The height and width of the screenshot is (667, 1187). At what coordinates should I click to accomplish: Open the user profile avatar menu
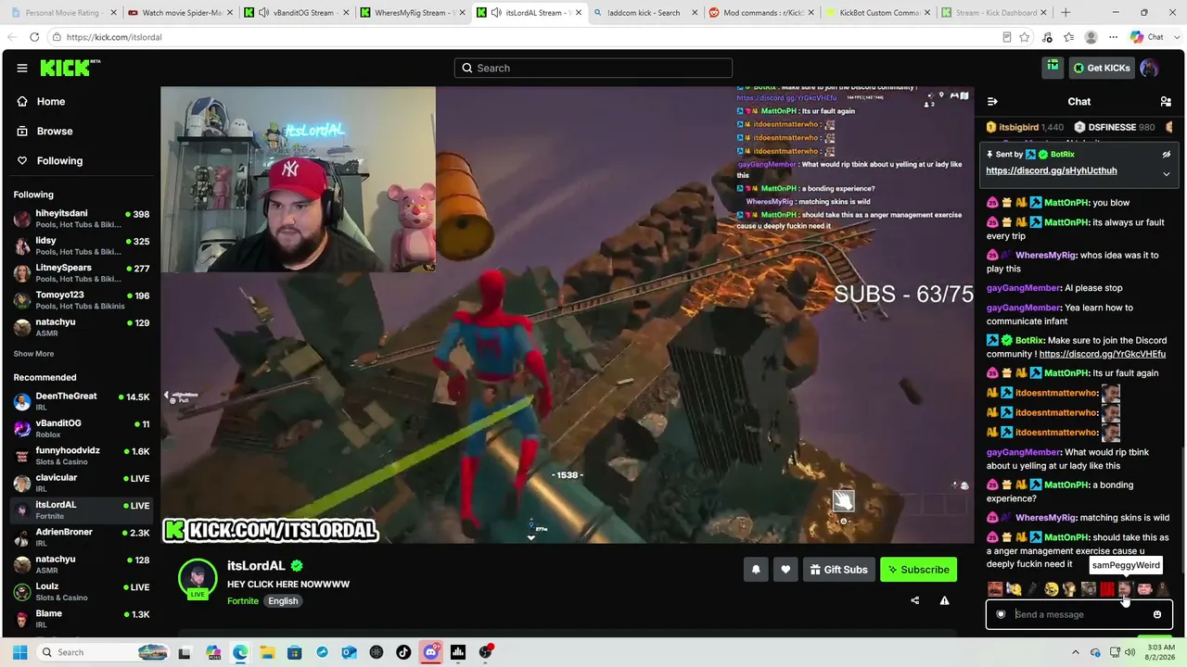click(1150, 68)
